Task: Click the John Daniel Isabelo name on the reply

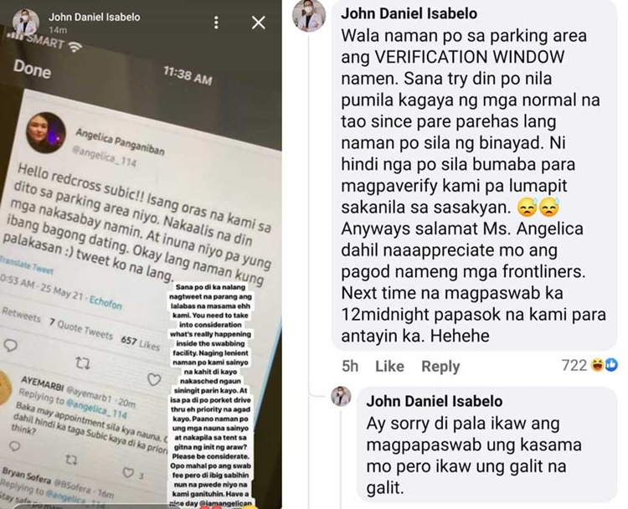Action: click(434, 401)
